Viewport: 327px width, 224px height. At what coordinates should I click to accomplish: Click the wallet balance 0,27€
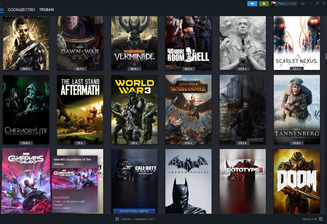click(x=292, y=4)
